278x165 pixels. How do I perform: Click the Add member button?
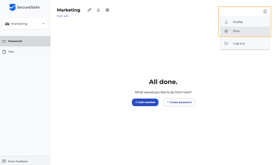coord(145,102)
